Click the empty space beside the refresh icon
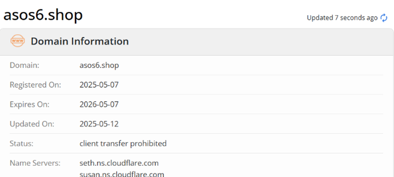394x177 pixels. point(391,18)
